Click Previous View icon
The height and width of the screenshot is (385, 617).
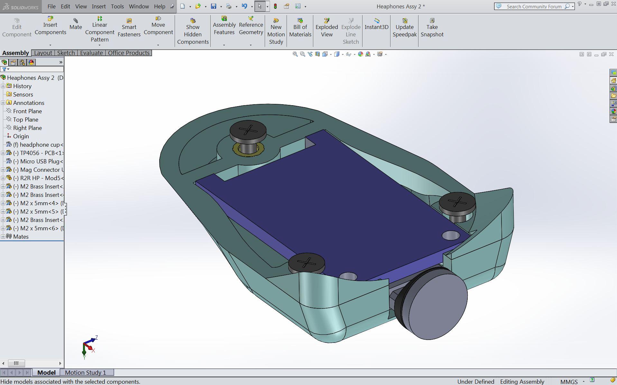pyautogui.click(x=310, y=54)
